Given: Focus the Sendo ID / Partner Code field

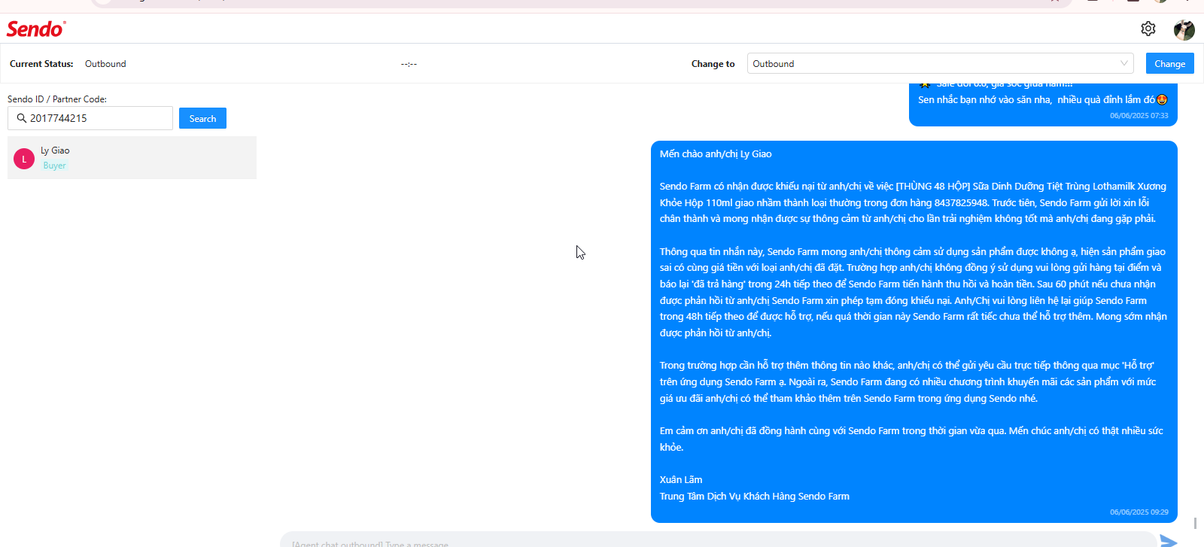Looking at the screenshot, I should [x=90, y=118].
